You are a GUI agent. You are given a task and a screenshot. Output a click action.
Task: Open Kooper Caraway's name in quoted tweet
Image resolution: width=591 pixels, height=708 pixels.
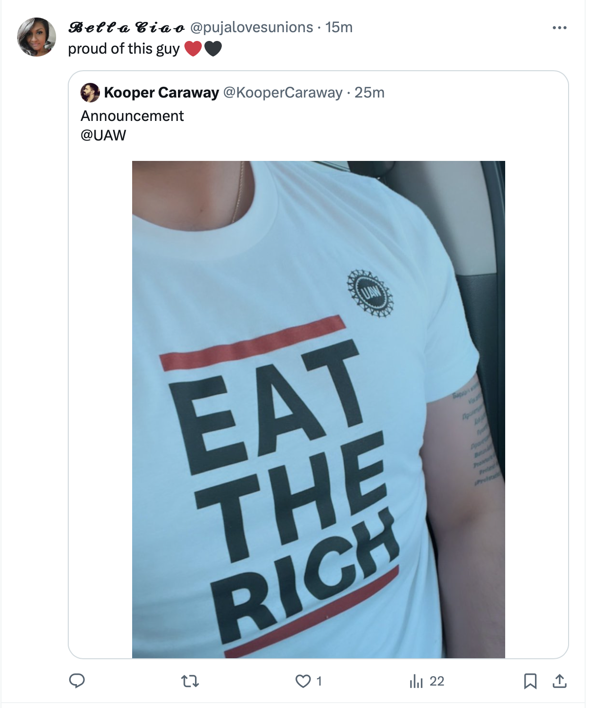tap(161, 93)
